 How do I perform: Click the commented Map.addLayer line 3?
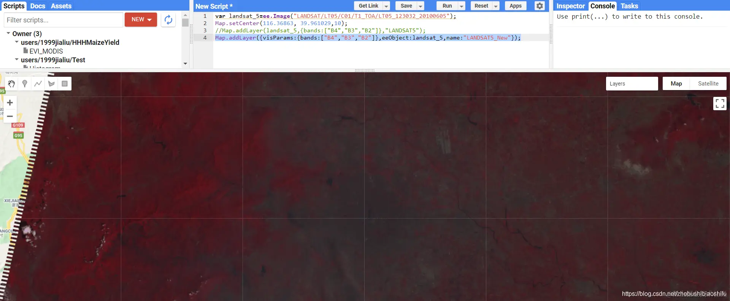(x=320, y=30)
